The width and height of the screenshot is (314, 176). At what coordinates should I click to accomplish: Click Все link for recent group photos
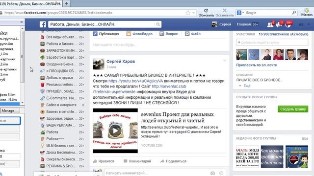(x=305, y=138)
